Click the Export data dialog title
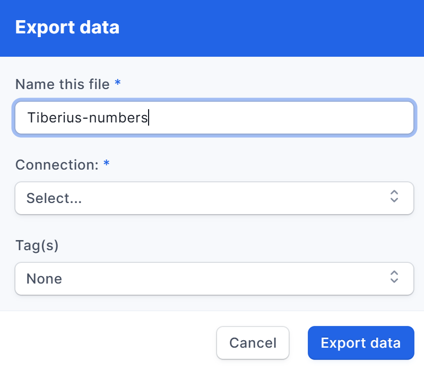Screen dimensions: 424x371 coord(67,27)
